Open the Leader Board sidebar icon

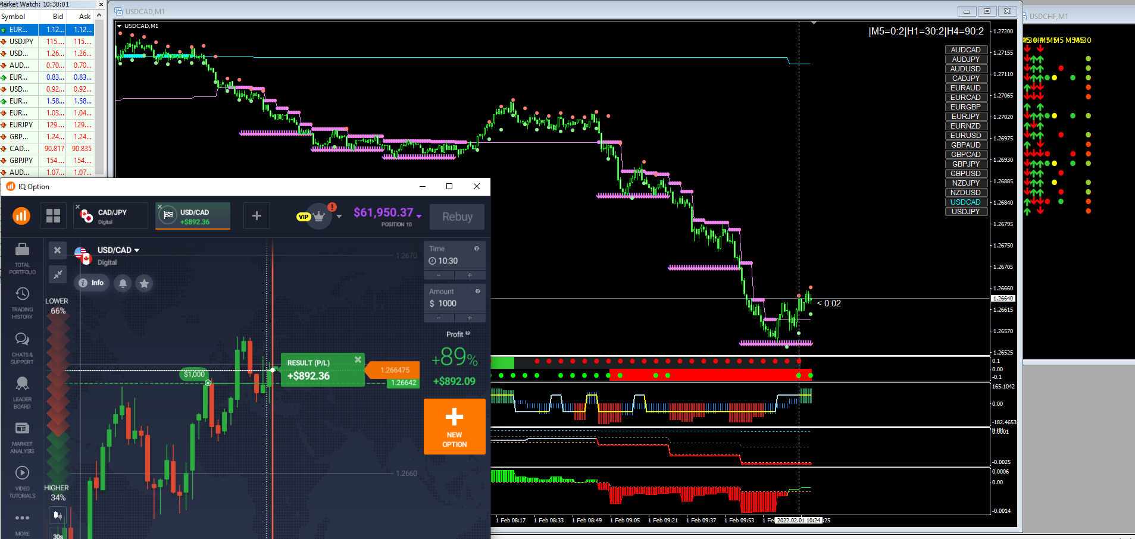pyautogui.click(x=22, y=393)
